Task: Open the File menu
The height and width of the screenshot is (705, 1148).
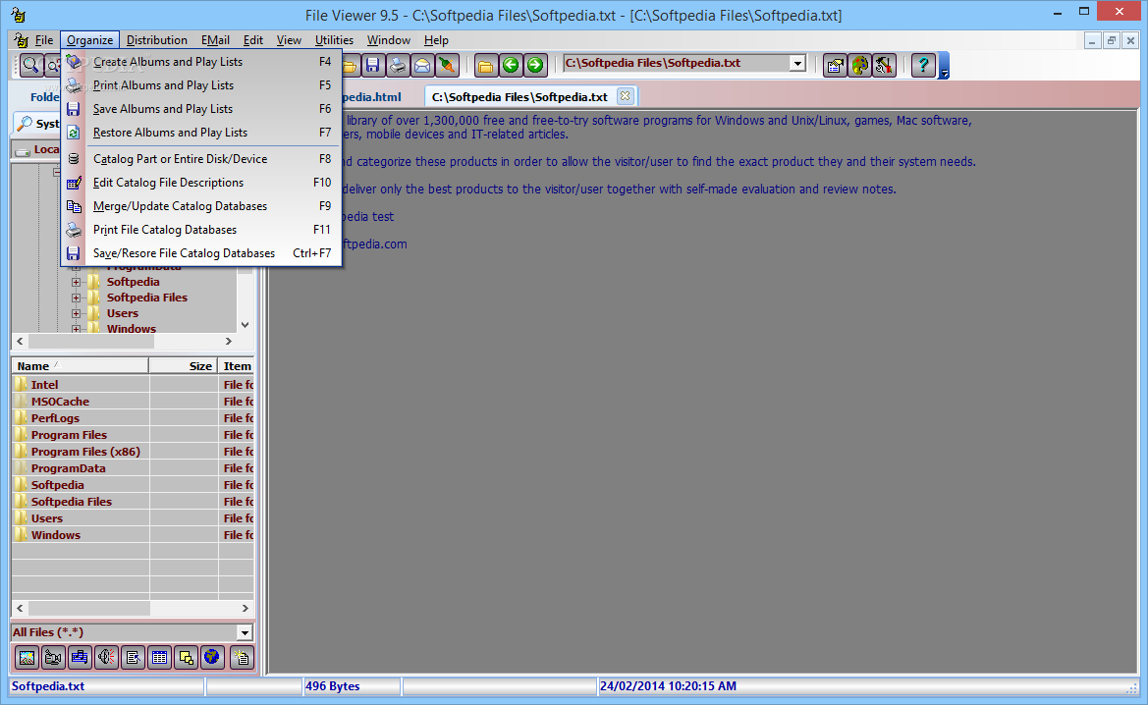Action: [44, 40]
